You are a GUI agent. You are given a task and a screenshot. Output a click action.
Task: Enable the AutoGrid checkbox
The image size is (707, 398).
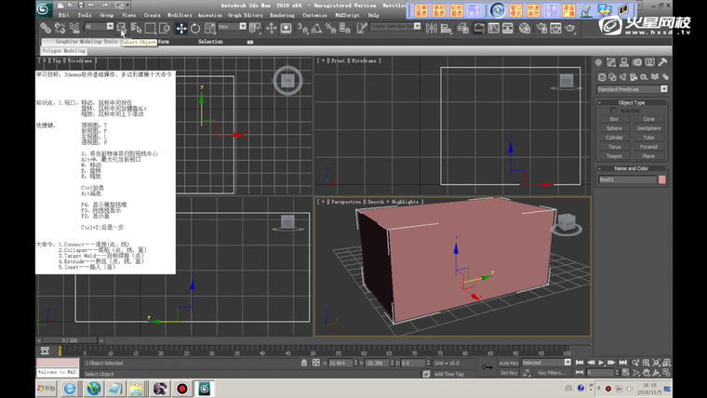(613, 111)
